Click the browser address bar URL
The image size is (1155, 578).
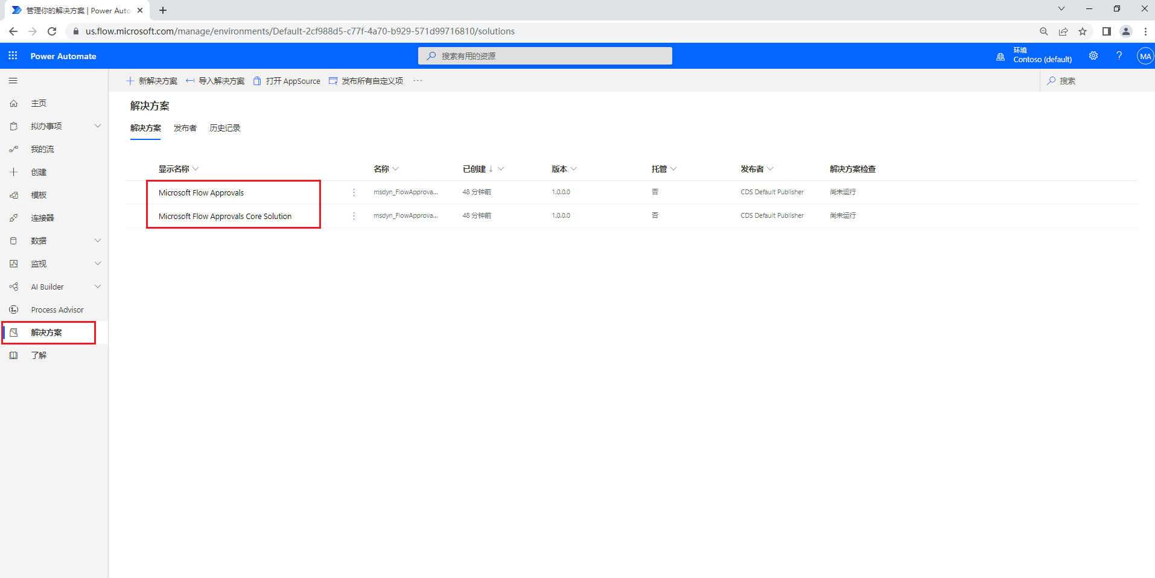(300, 31)
